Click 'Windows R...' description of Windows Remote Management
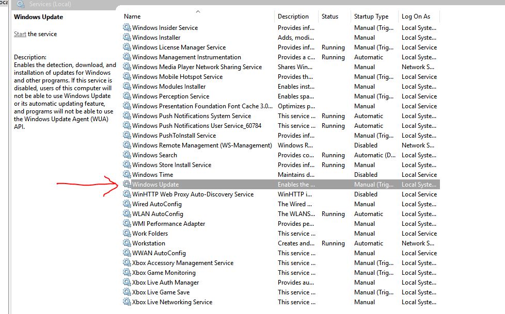Viewport: 505px width, 314px height. pos(295,145)
